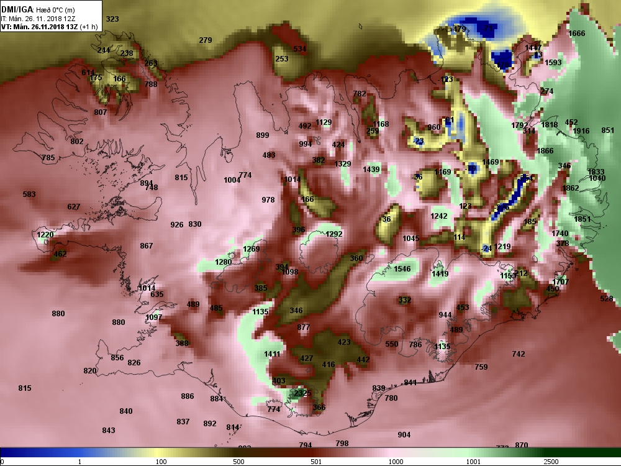This screenshot has width=621, height=466.
Task: Click the map value 1411
Action: pyautogui.click(x=272, y=354)
